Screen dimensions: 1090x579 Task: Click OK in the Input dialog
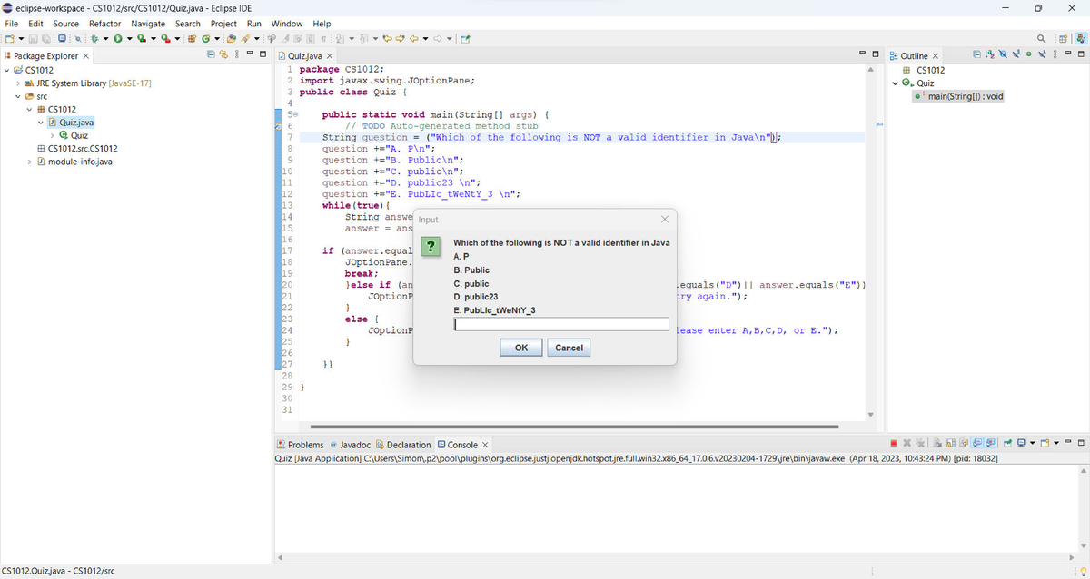[x=520, y=348]
